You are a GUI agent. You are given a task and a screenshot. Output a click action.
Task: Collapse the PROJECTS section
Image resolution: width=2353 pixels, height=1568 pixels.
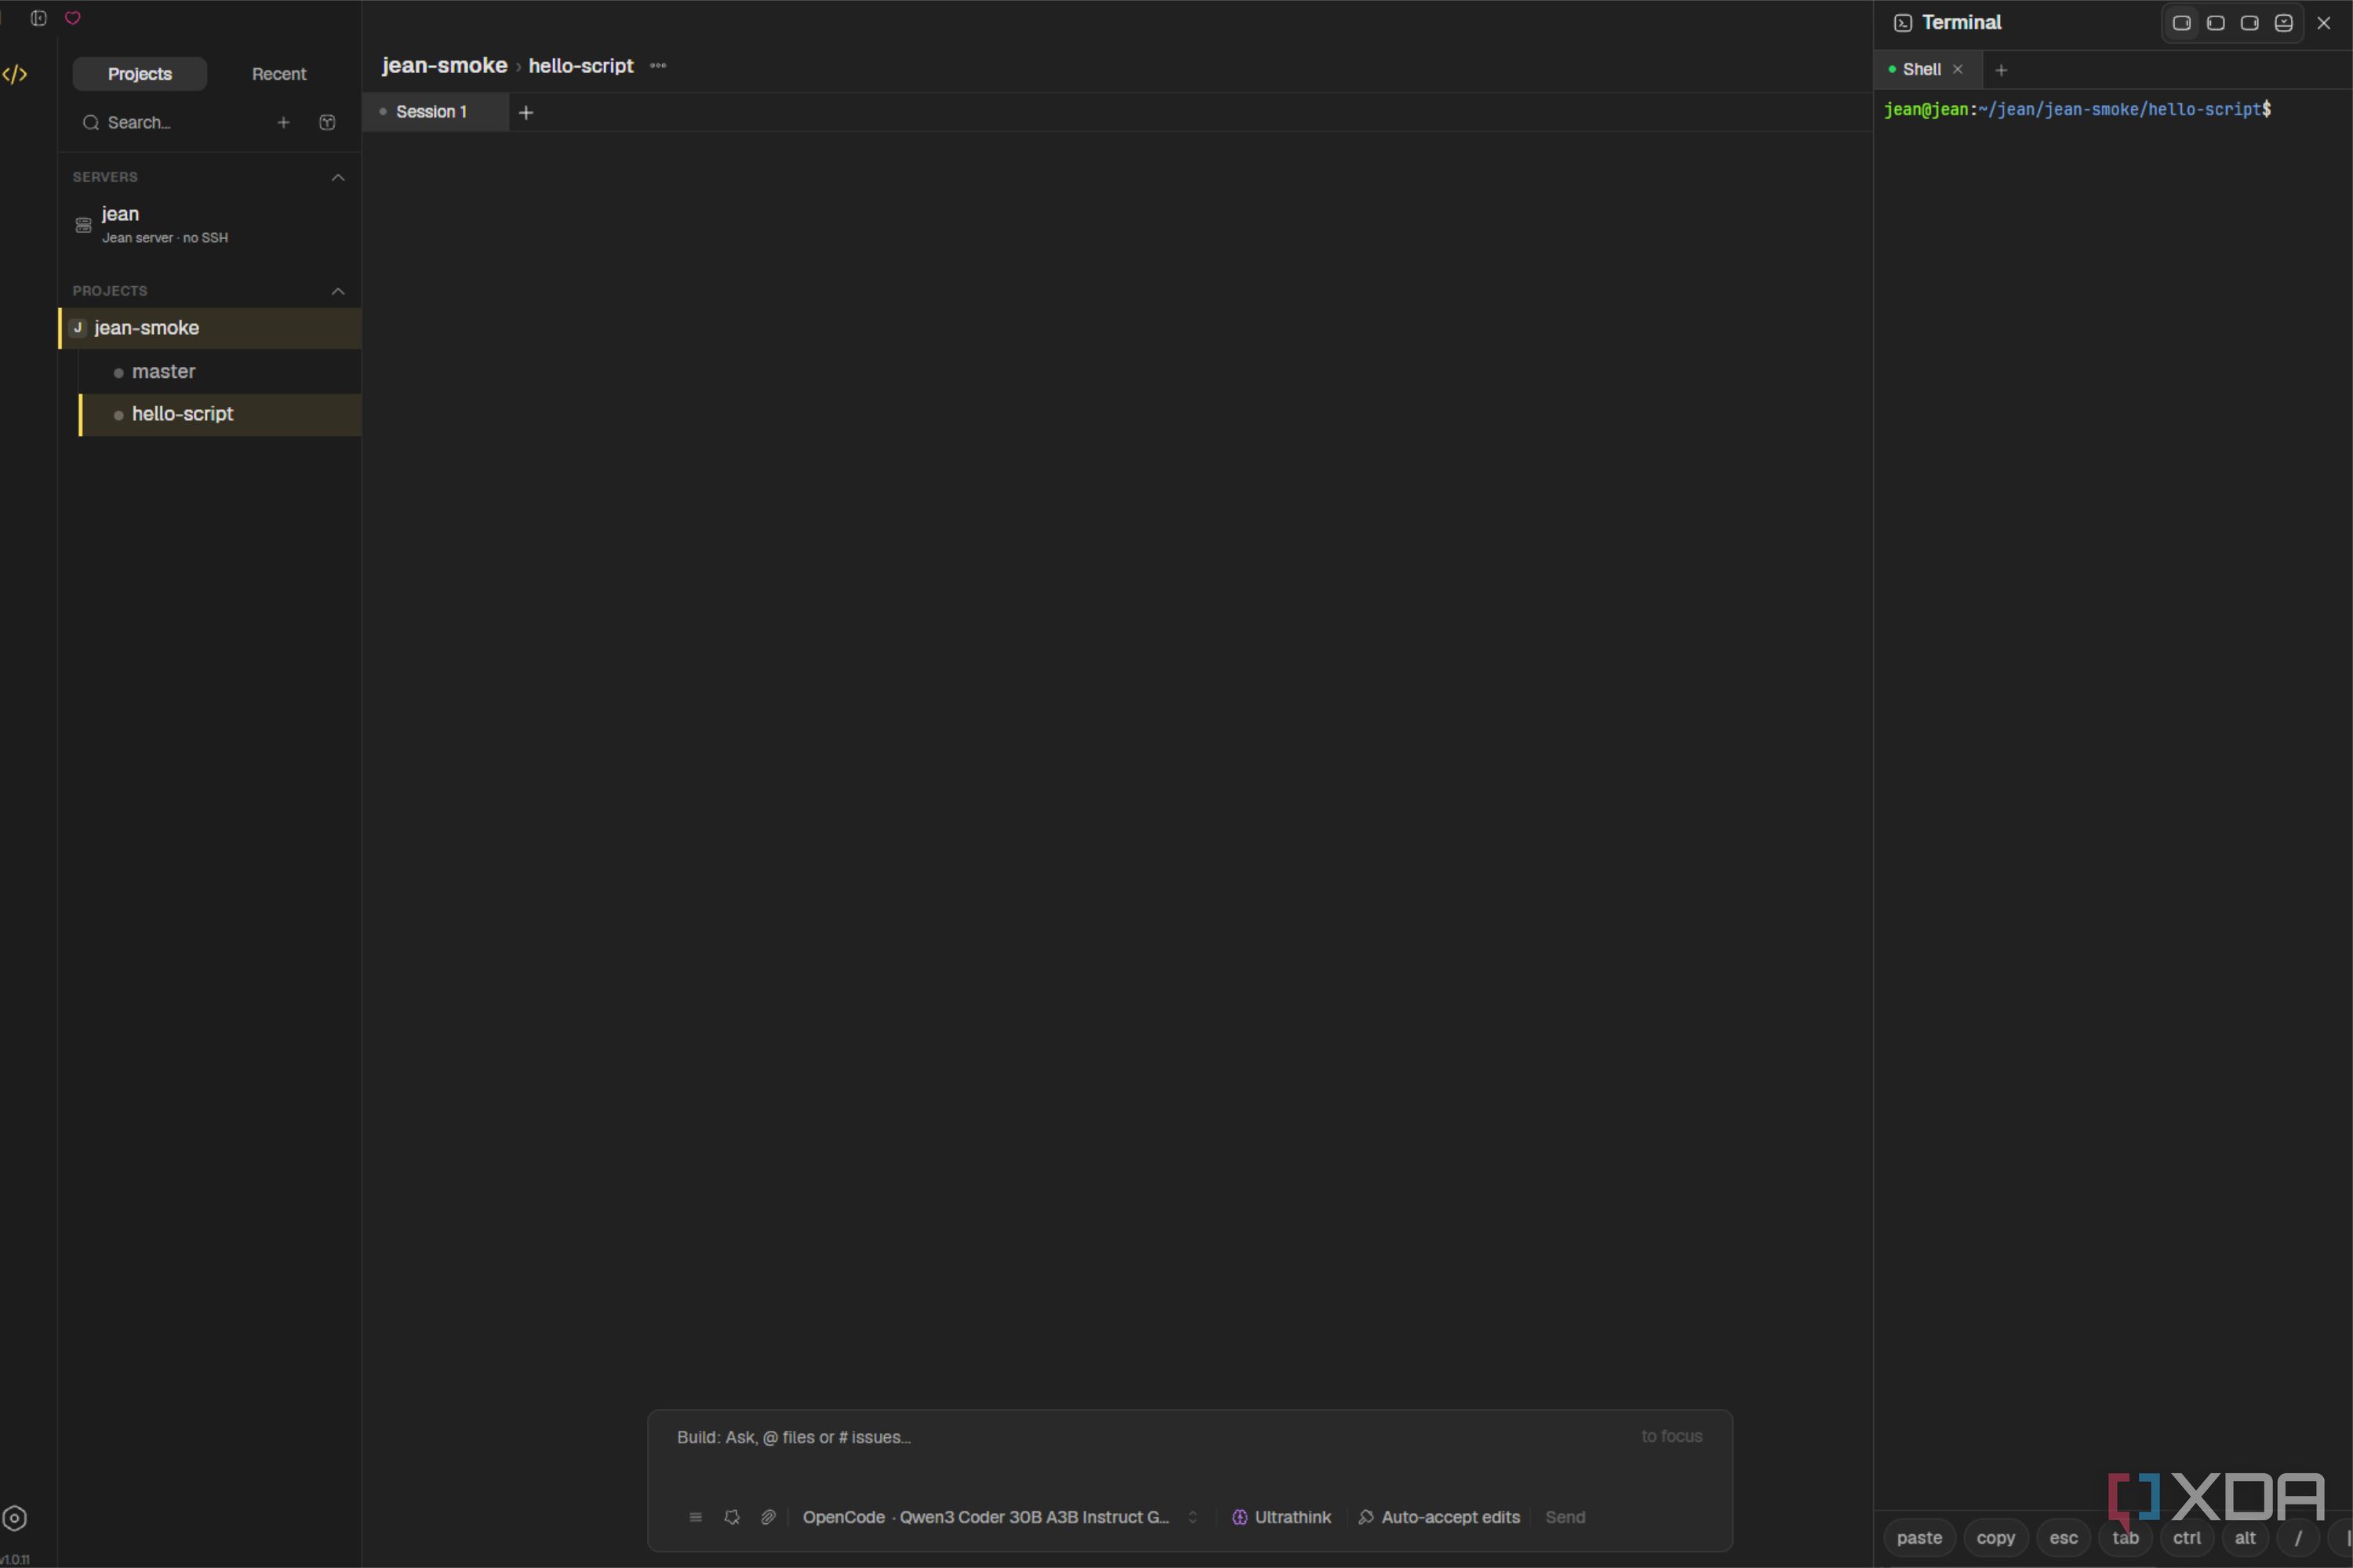338,291
